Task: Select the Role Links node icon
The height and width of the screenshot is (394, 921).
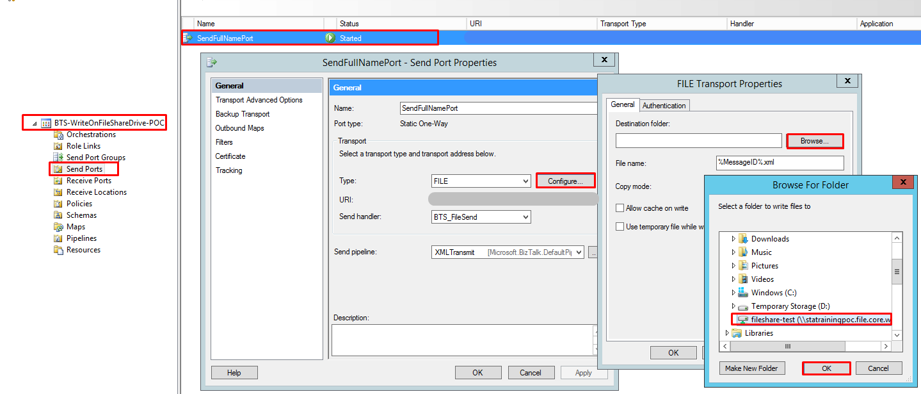Action: (59, 146)
